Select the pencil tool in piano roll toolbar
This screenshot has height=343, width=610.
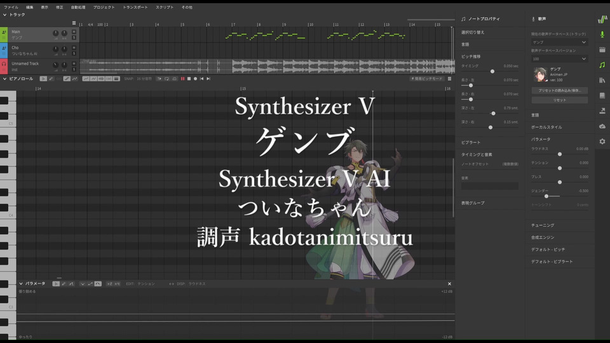pyautogui.click(x=51, y=79)
